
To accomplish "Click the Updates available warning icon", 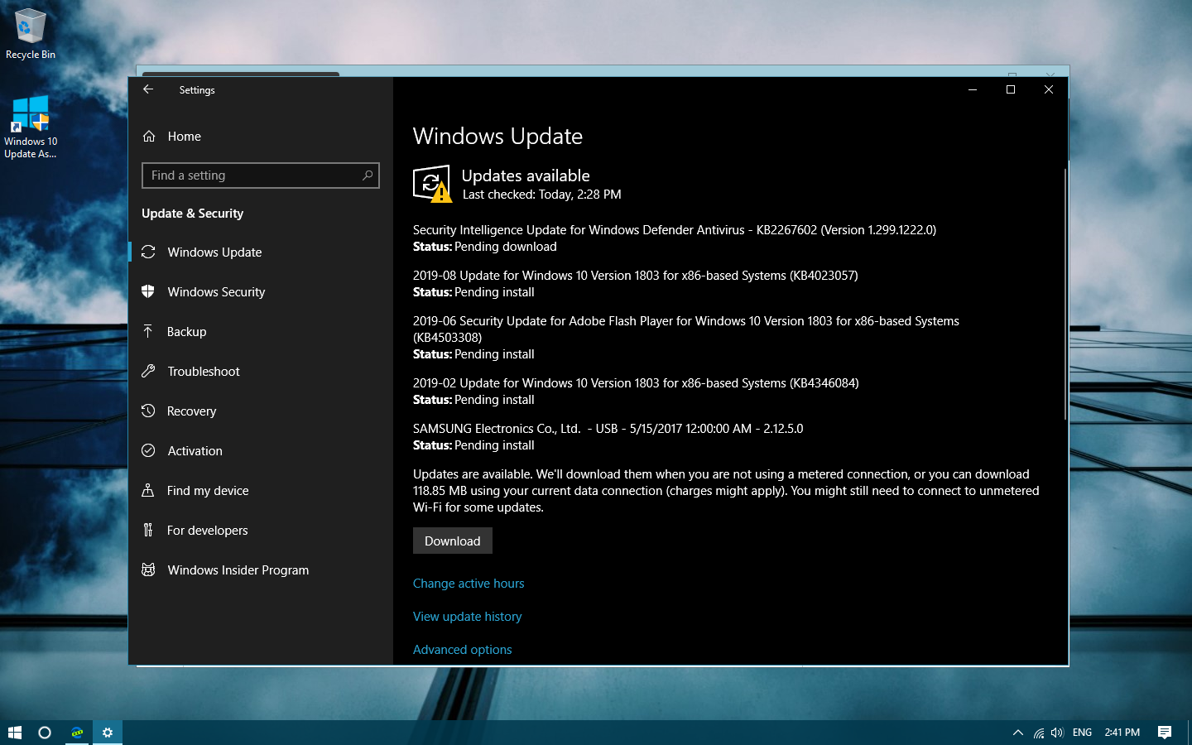I will [x=432, y=184].
